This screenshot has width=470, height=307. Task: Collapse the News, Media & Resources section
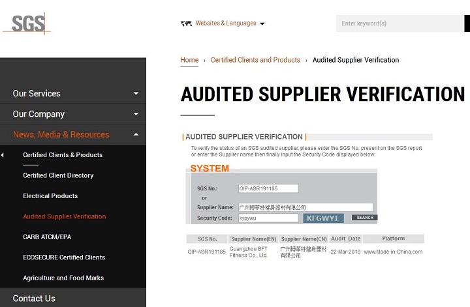point(136,135)
